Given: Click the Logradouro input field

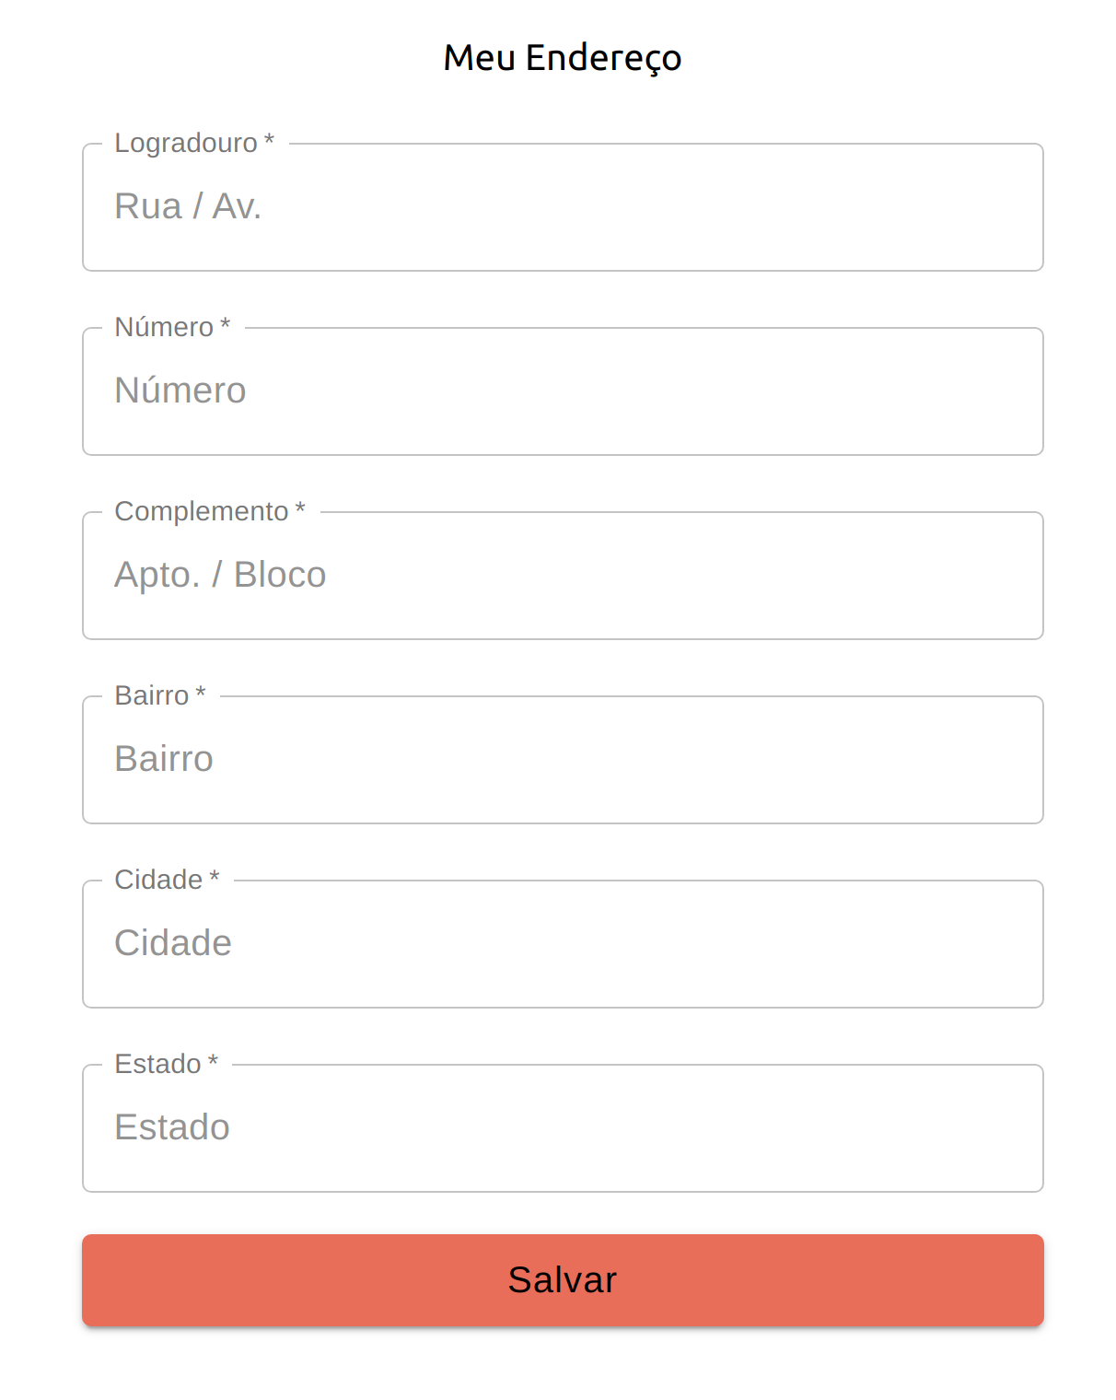Looking at the screenshot, I should [x=562, y=207].
